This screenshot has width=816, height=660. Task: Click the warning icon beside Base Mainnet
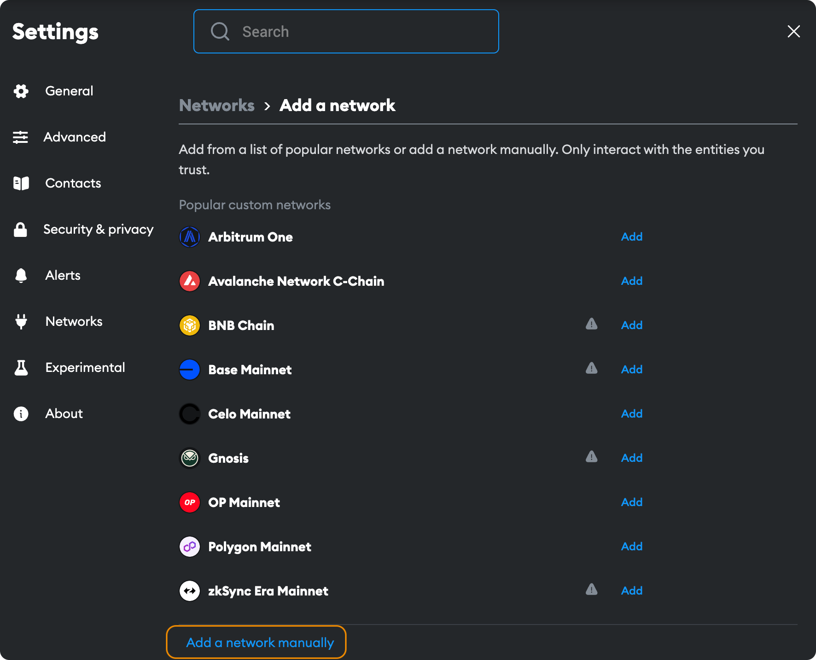point(592,368)
